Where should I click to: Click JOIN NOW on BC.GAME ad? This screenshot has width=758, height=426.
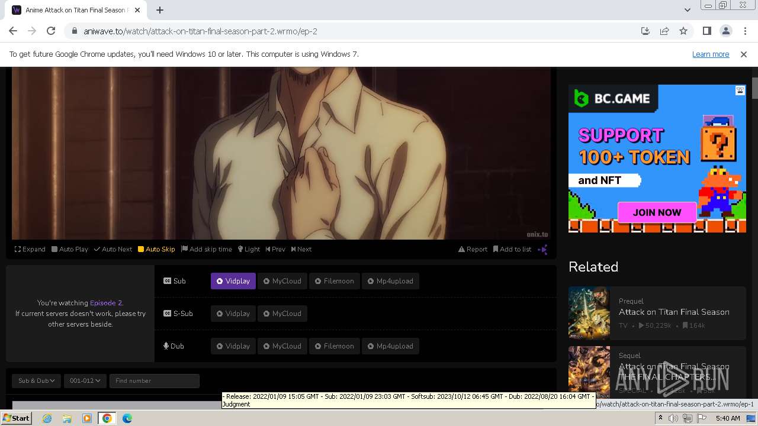click(x=657, y=212)
